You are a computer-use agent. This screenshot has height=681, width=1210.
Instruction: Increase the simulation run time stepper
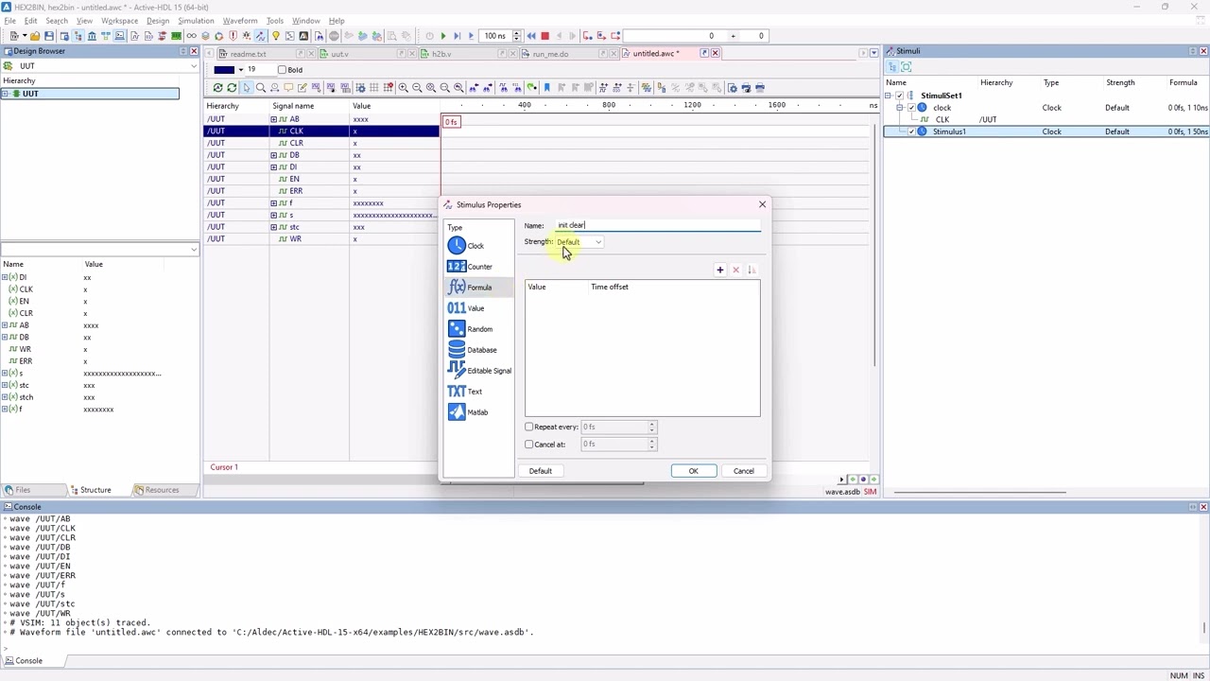point(517,33)
